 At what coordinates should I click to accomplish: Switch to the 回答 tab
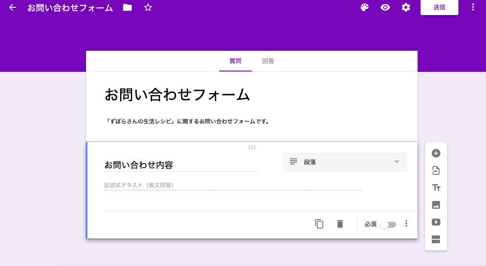268,61
